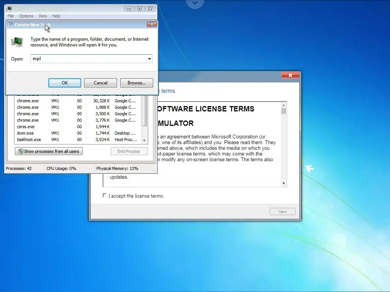Select the dwm.exe process row
The height and width of the screenshot is (292, 390).
pyautogui.click(x=78, y=133)
